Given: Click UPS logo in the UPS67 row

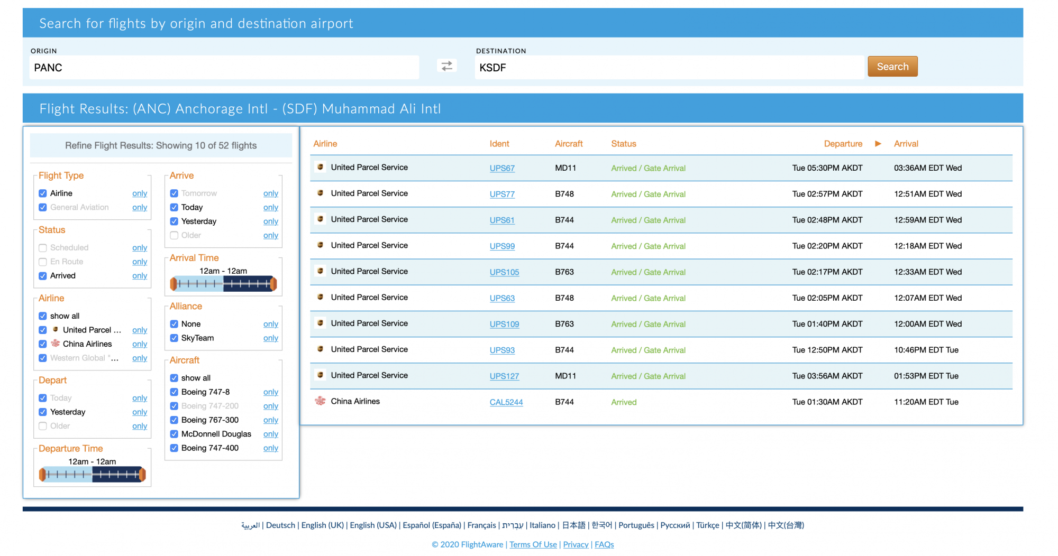Looking at the screenshot, I should pos(320,167).
